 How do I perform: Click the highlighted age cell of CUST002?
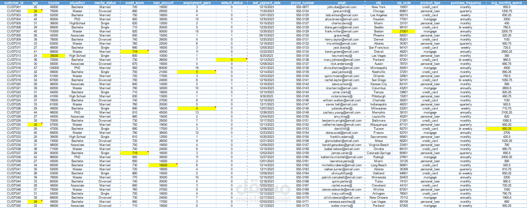[36, 11]
